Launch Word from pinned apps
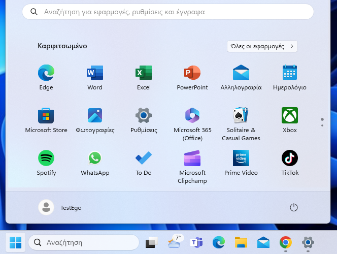 click(x=95, y=77)
